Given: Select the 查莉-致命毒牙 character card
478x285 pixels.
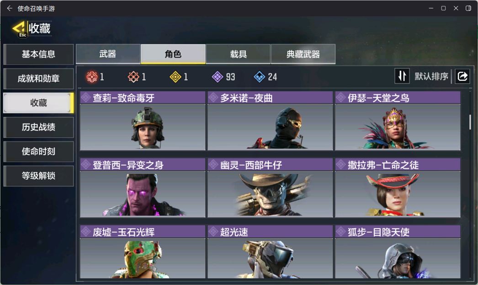Looking at the screenshot, I should pos(143,121).
